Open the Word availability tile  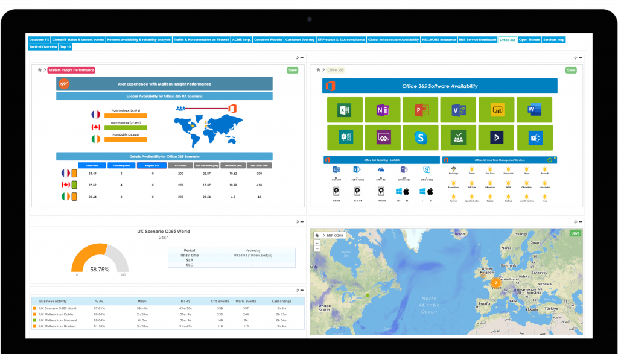(535, 110)
